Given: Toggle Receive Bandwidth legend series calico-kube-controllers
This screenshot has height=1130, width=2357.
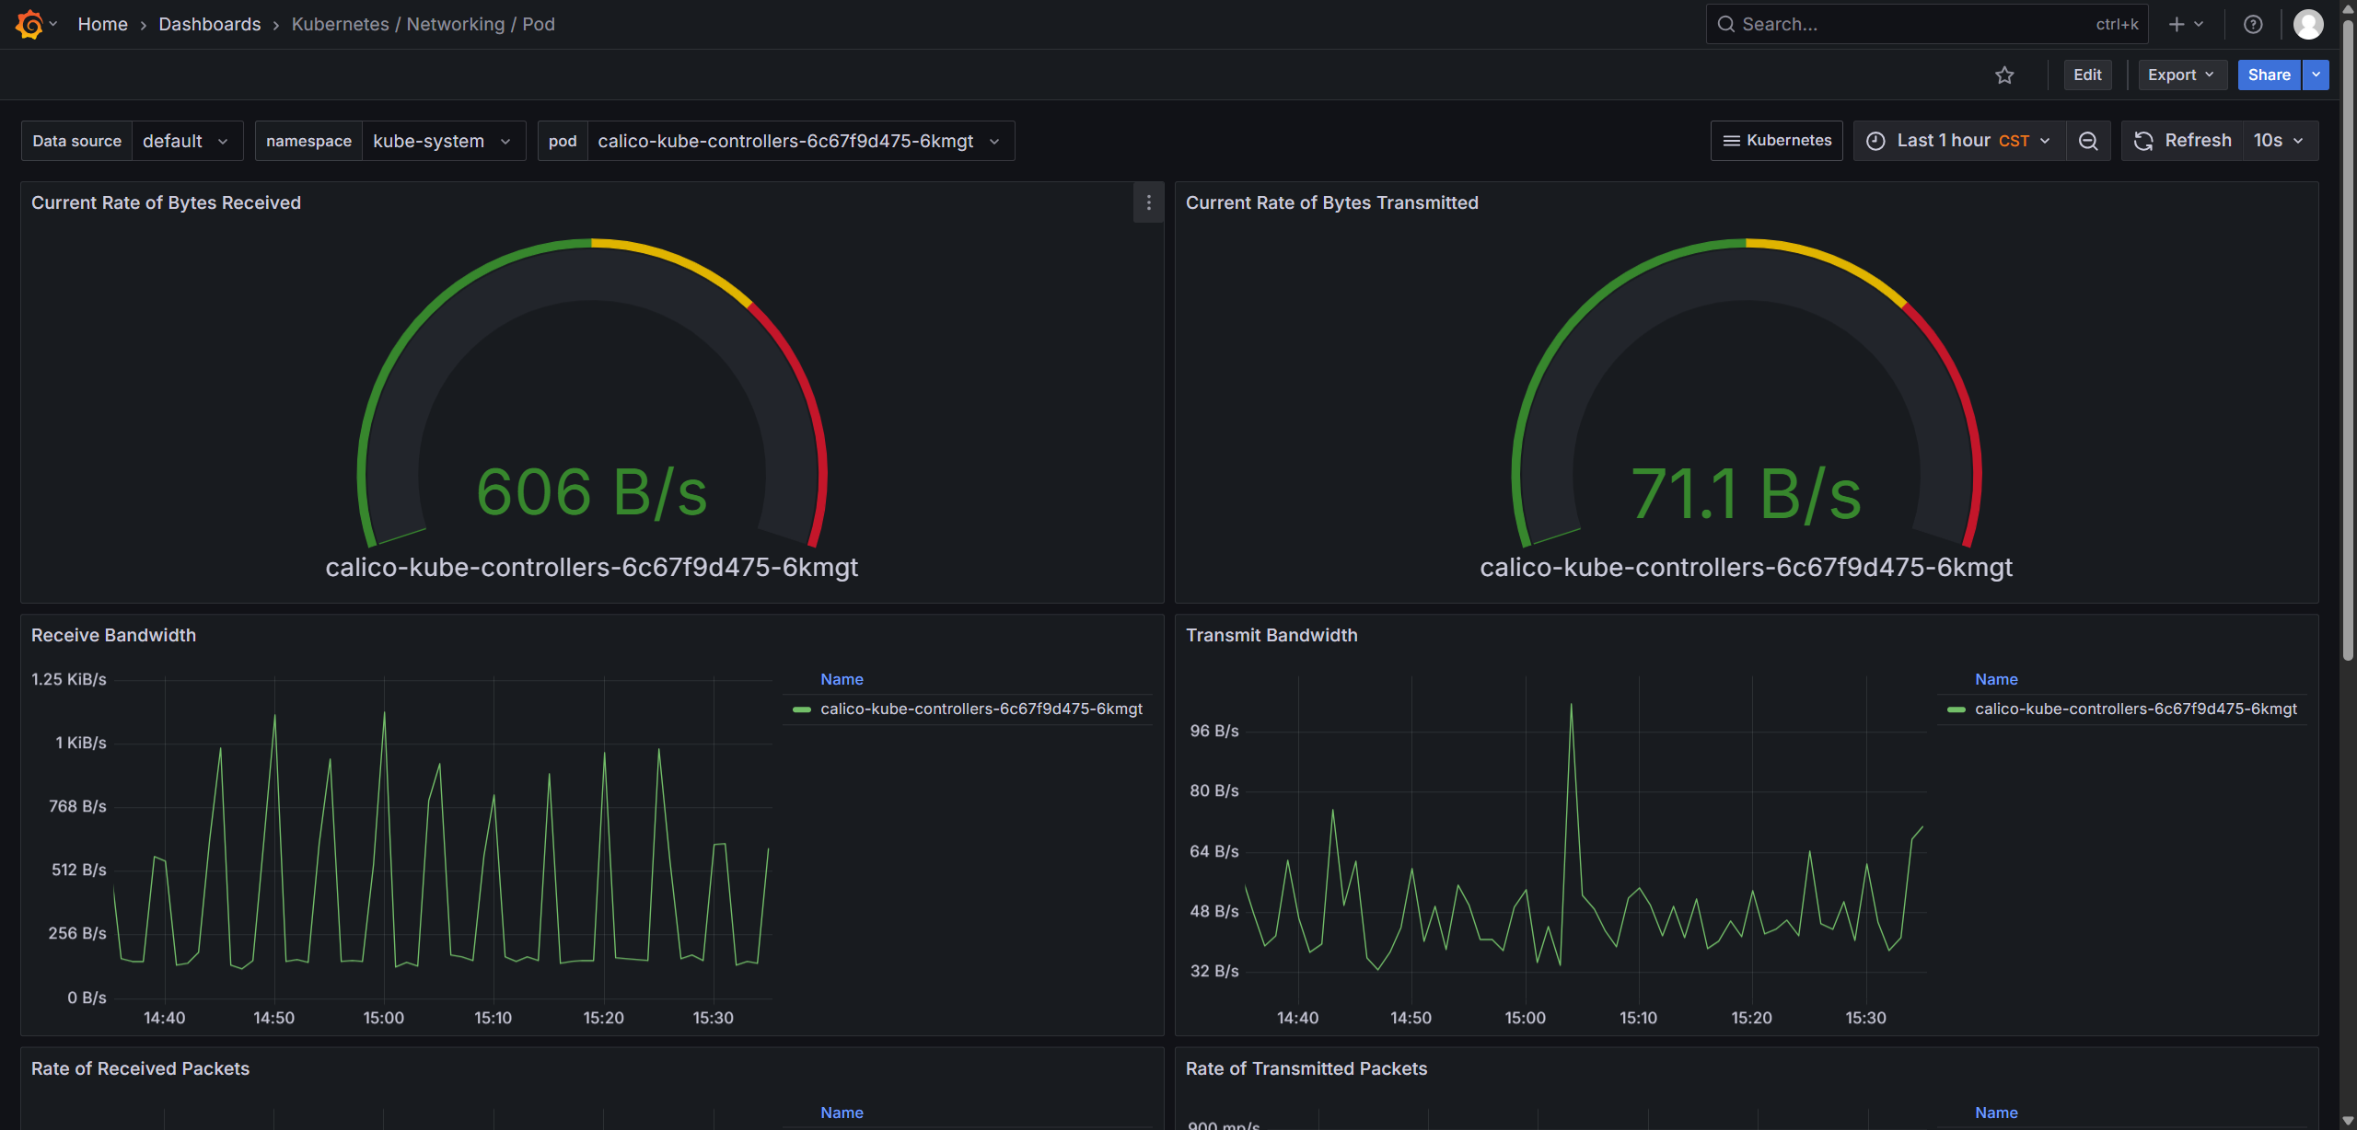Looking at the screenshot, I should [x=981, y=709].
